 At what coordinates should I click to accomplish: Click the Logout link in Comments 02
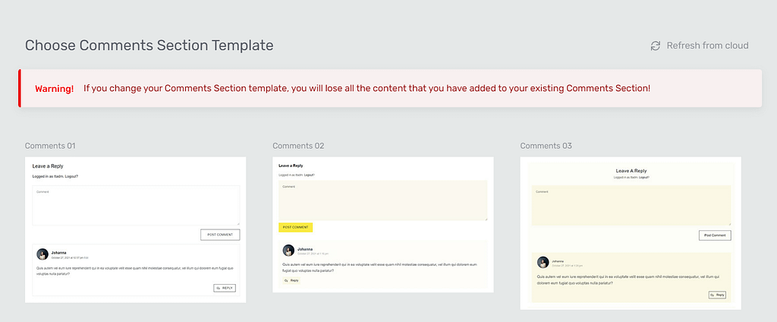point(309,175)
